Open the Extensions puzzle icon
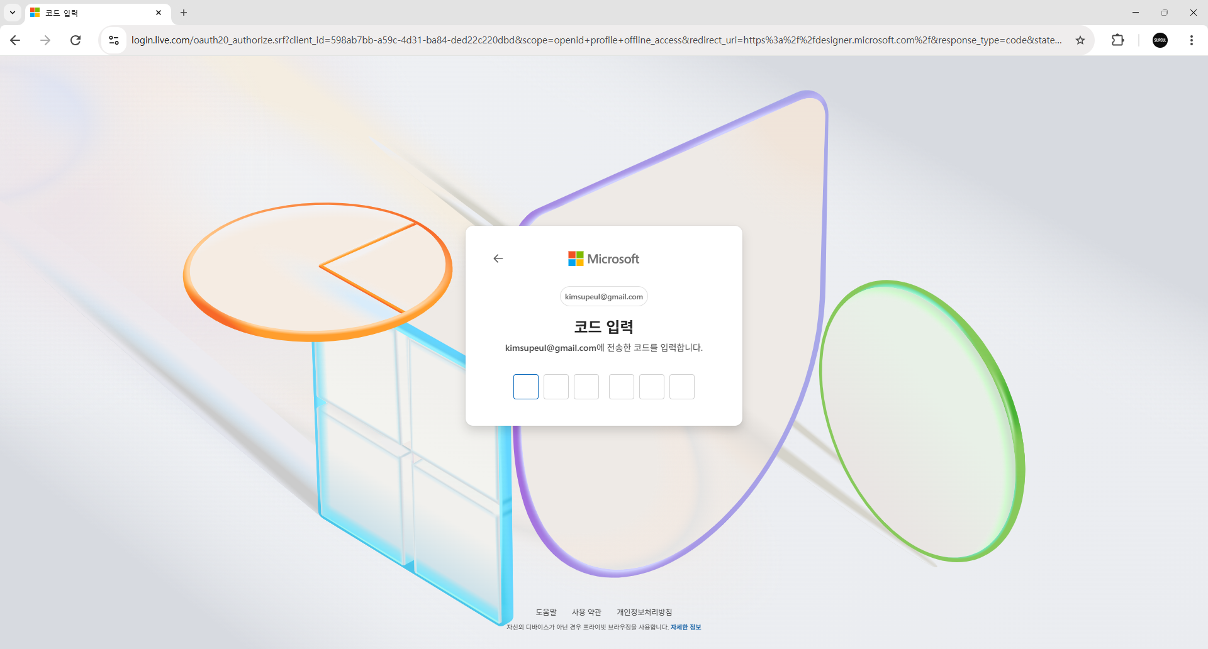The width and height of the screenshot is (1208, 649). (1117, 40)
